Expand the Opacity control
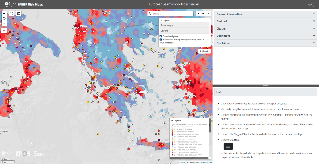The width and height of the screenshot is (319, 164). pyautogui.click(x=204, y=51)
